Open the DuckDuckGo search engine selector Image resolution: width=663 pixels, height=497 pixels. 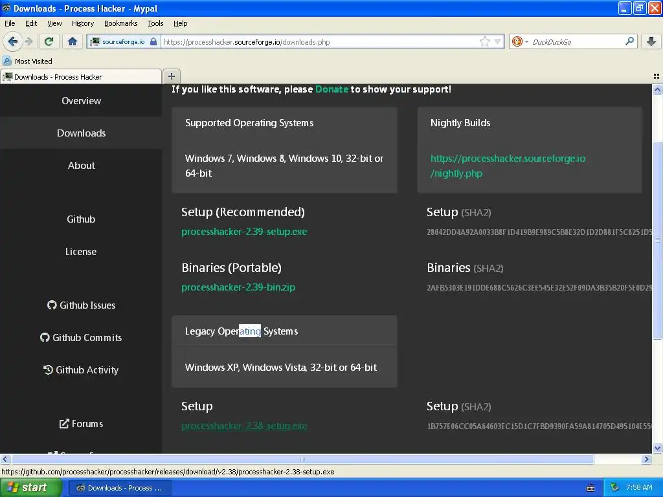point(520,41)
